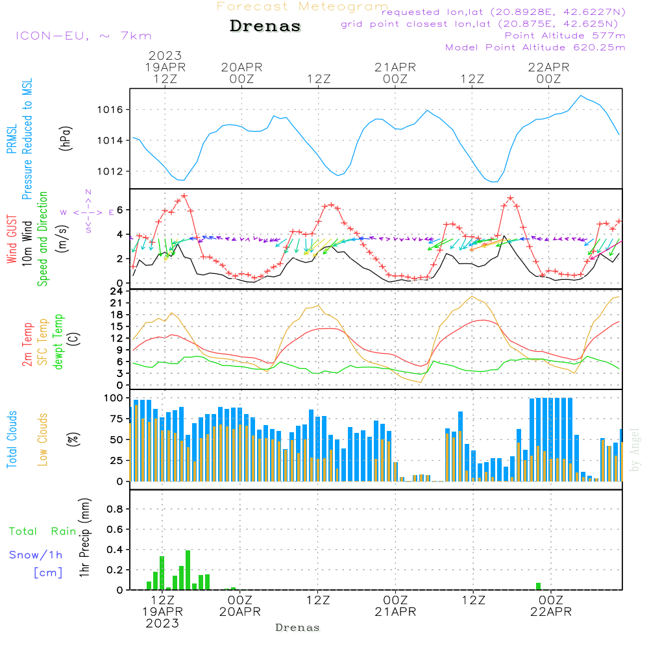Click the "(C)" temperature unit label
The height and width of the screenshot is (649, 649).
(x=73, y=339)
